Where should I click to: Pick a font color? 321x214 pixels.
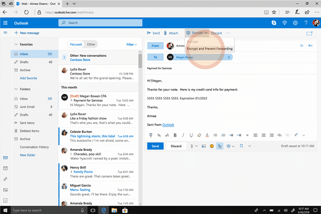(207, 135)
